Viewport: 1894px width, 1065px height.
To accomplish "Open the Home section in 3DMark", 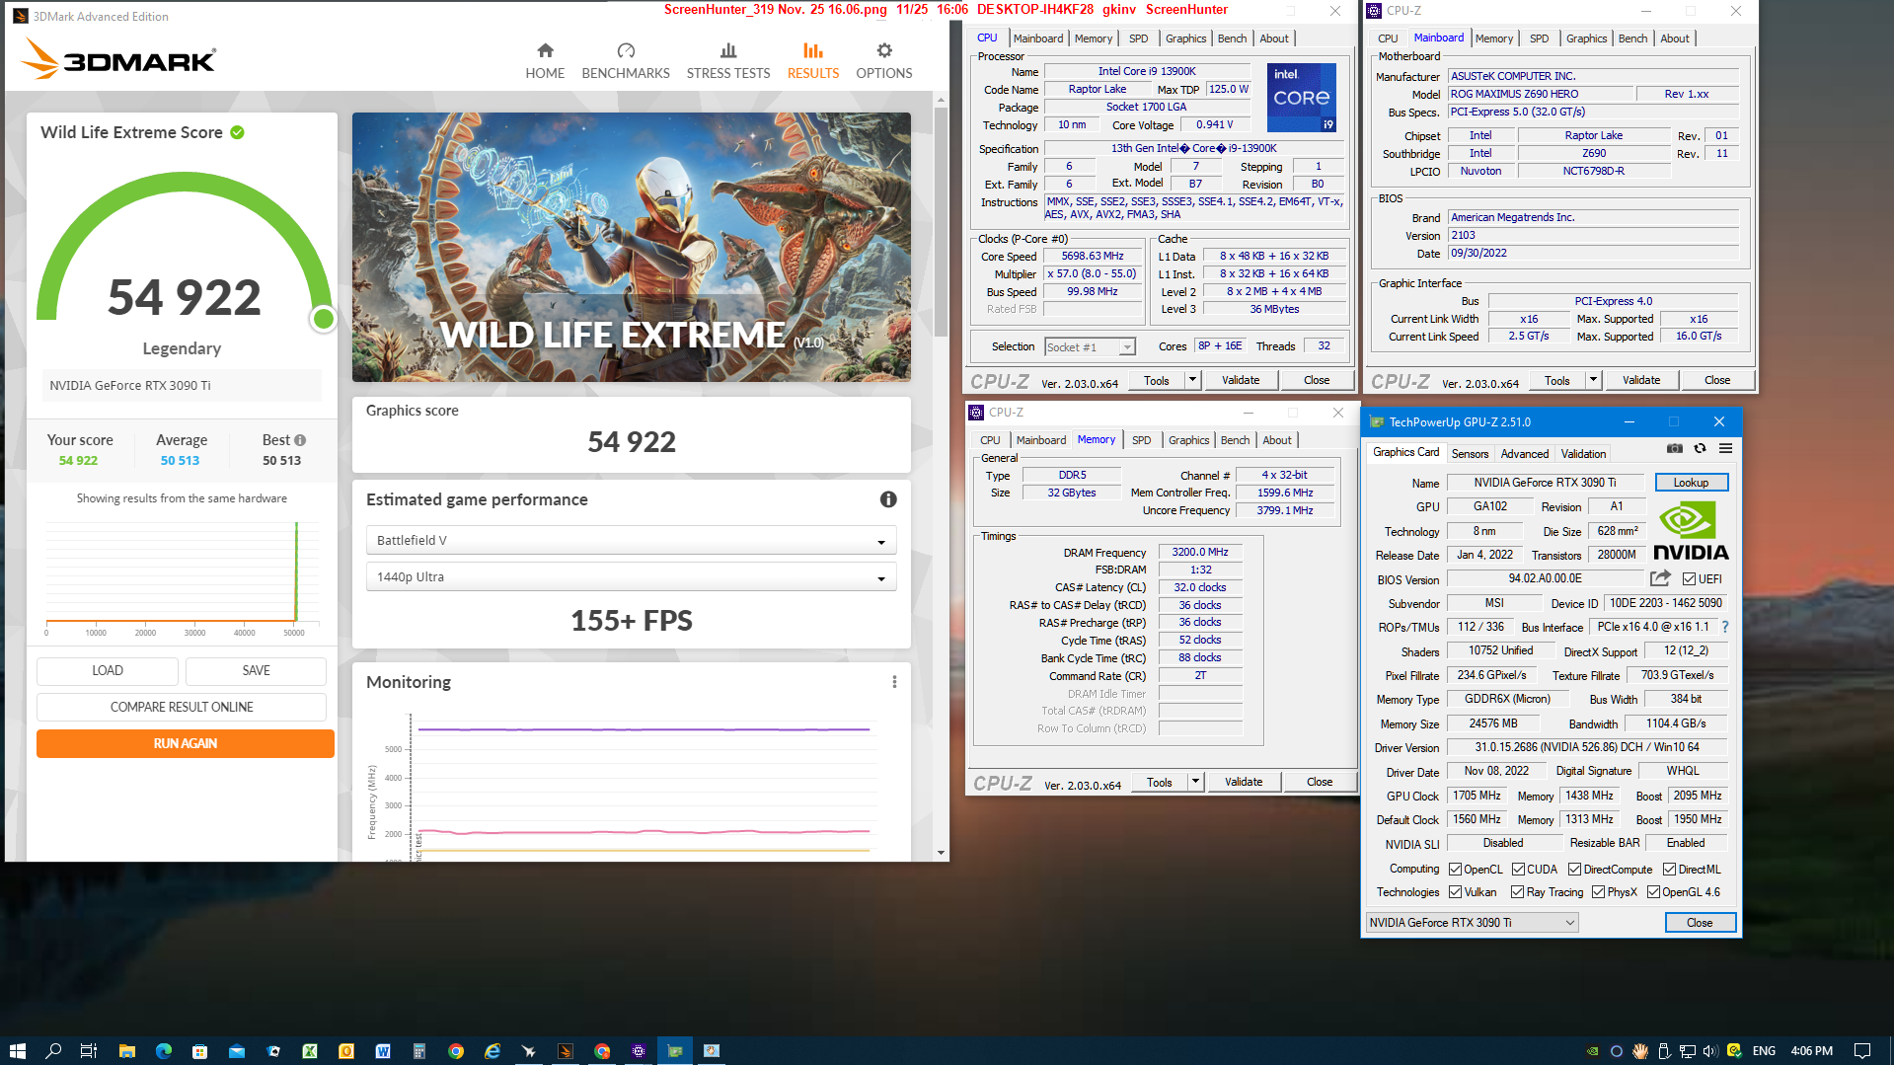I will [545, 61].
